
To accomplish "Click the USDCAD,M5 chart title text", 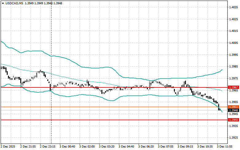I will click(x=14, y=3).
